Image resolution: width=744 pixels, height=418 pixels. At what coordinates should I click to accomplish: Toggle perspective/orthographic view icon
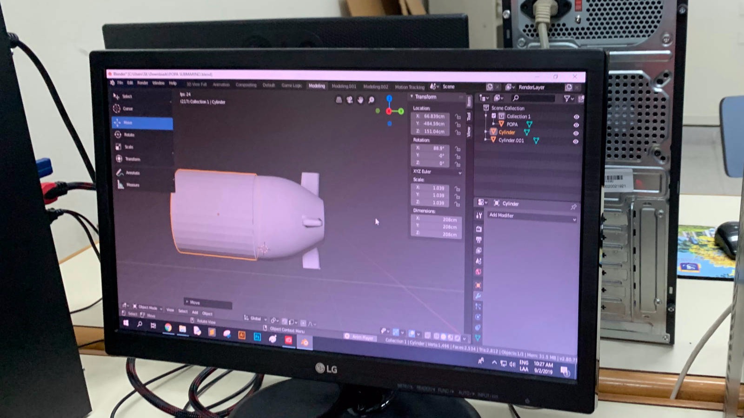[339, 100]
